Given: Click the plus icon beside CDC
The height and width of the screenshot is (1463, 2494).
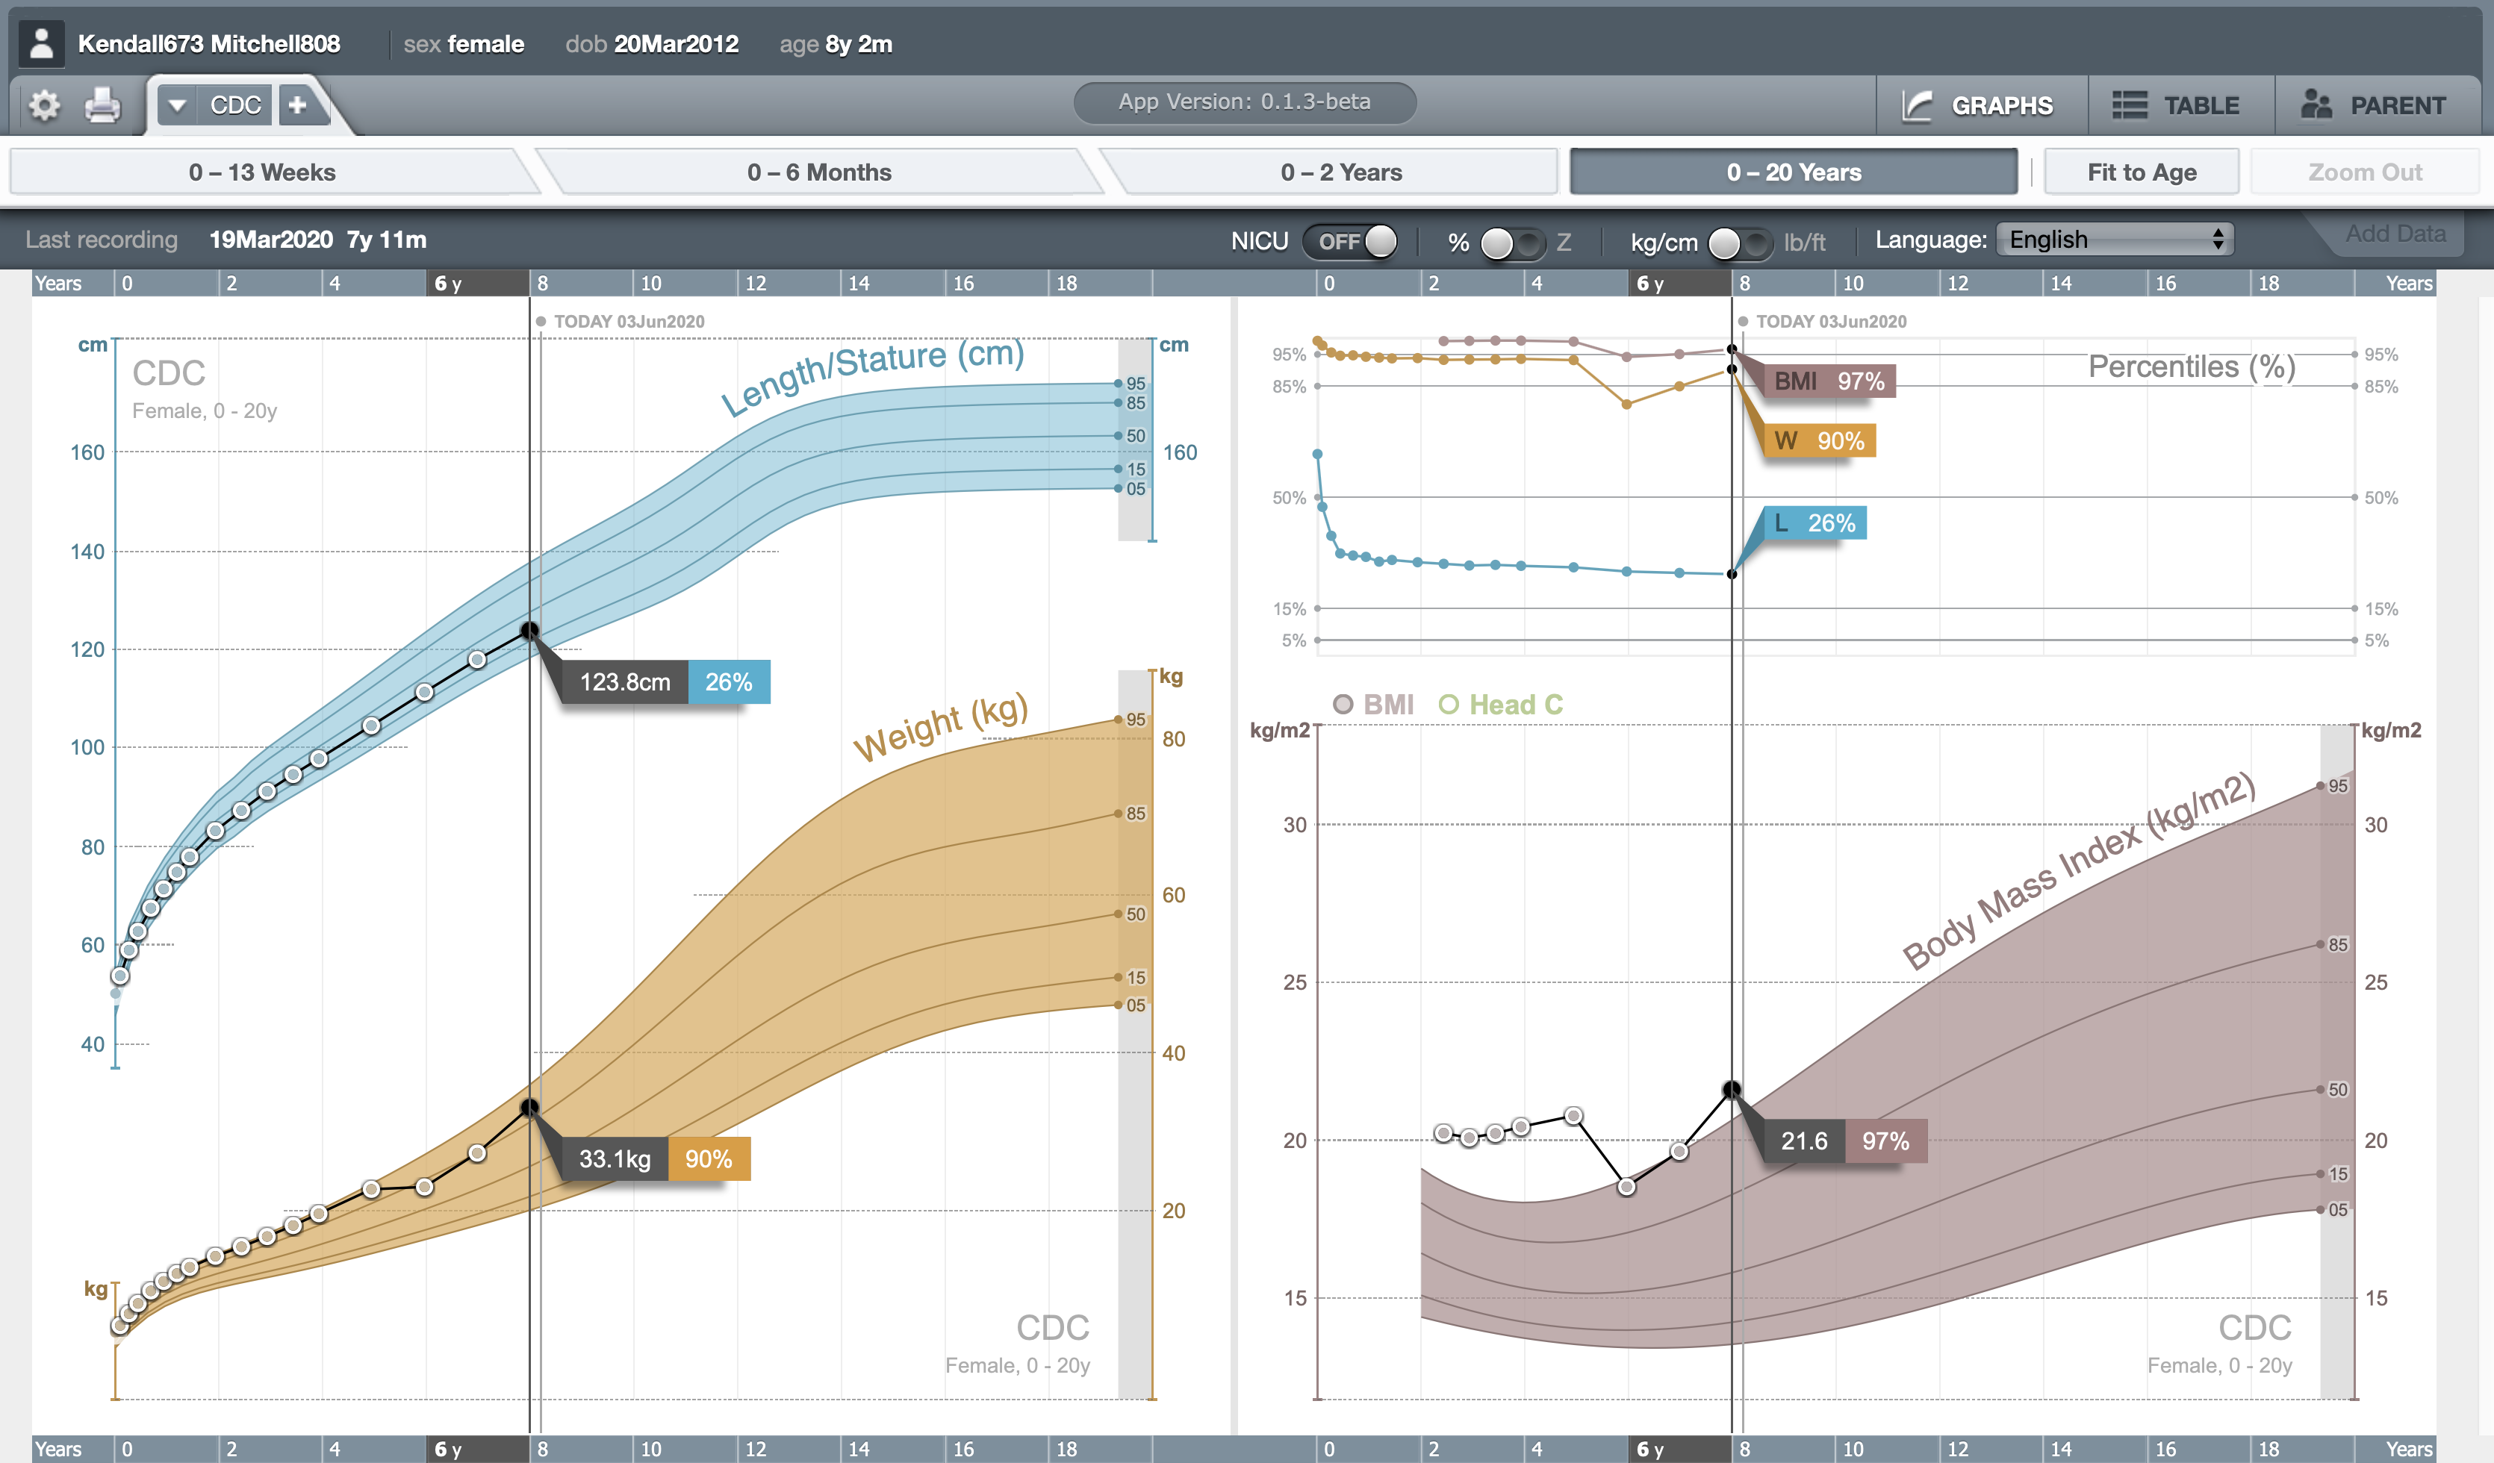Looking at the screenshot, I should [297, 104].
